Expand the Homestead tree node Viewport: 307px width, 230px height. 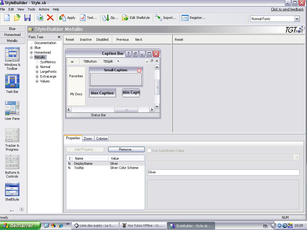[x=31, y=53]
